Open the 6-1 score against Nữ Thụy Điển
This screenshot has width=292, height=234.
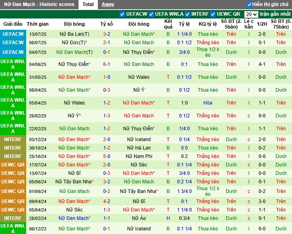[x=106, y=64]
